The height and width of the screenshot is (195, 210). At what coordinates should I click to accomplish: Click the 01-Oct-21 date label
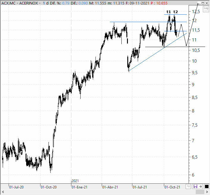click(x=172, y=187)
